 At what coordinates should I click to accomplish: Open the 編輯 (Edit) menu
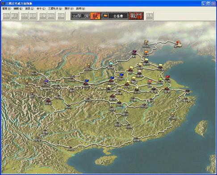(x=18, y=8)
